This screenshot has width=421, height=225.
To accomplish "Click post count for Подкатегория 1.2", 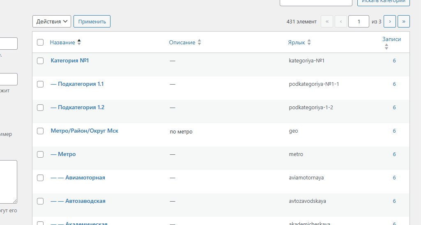I will tap(394, 108).
